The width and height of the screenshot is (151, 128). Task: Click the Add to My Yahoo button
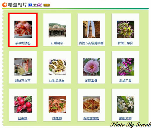pos(35,5)
